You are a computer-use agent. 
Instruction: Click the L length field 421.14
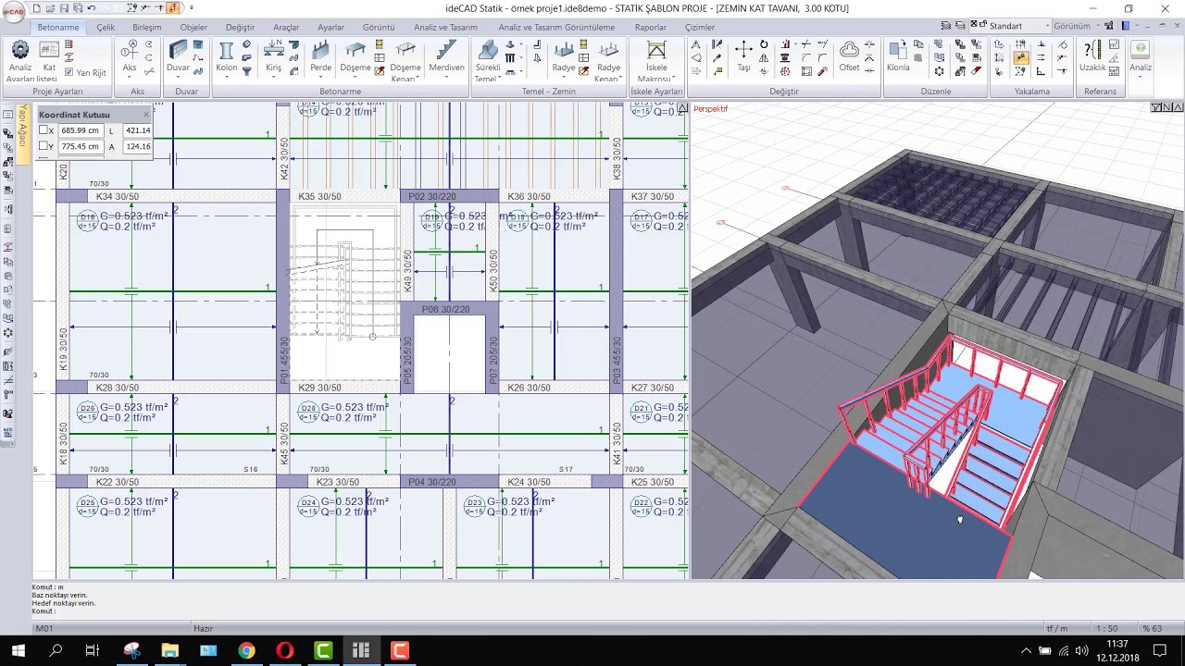(x=137, y=130)
